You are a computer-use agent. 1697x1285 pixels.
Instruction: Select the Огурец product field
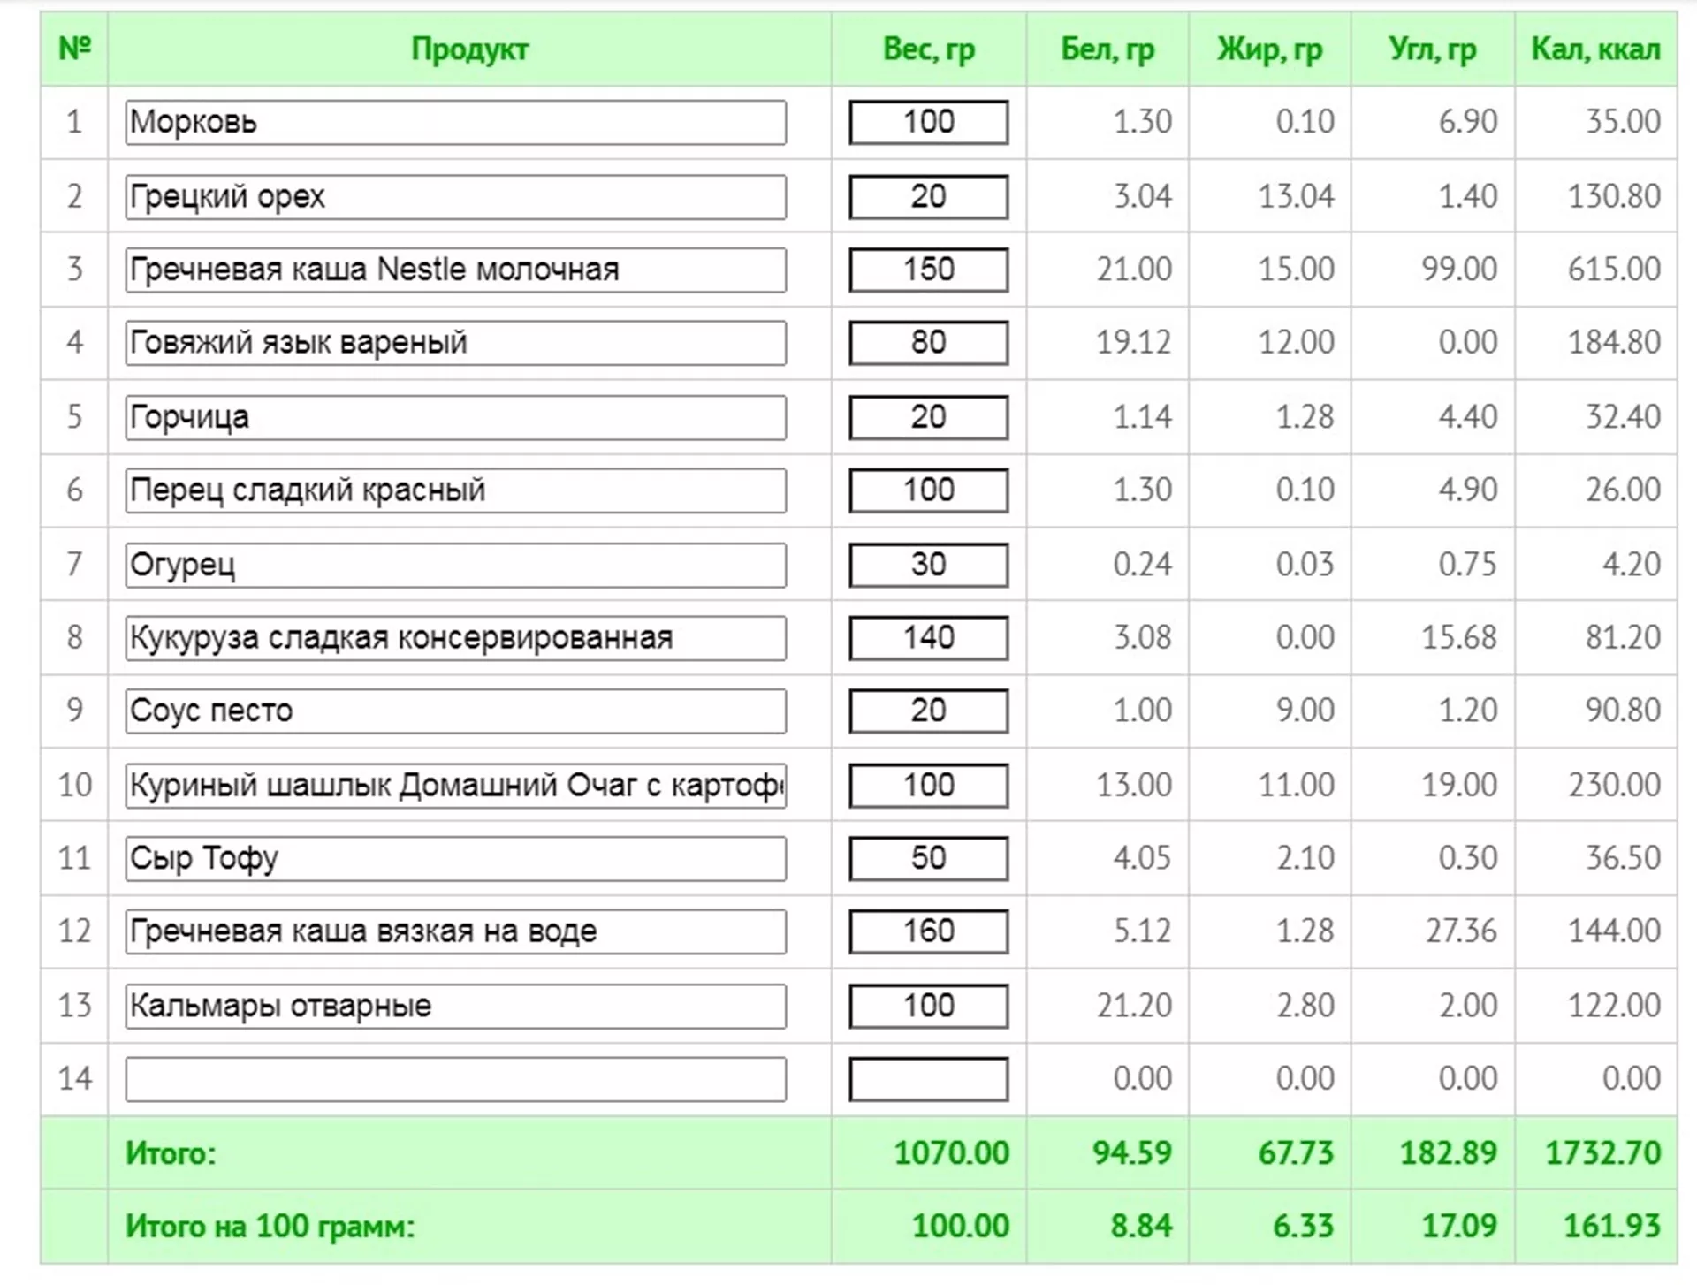tap(455, 565)
